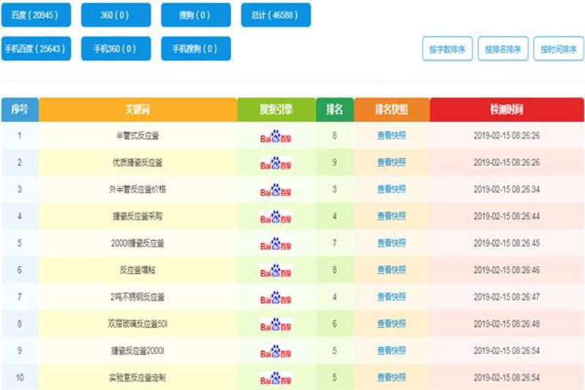Click timestamp 2019-02-15 08:26:48
The image size is (585, 390).
[x=507, y=324]
